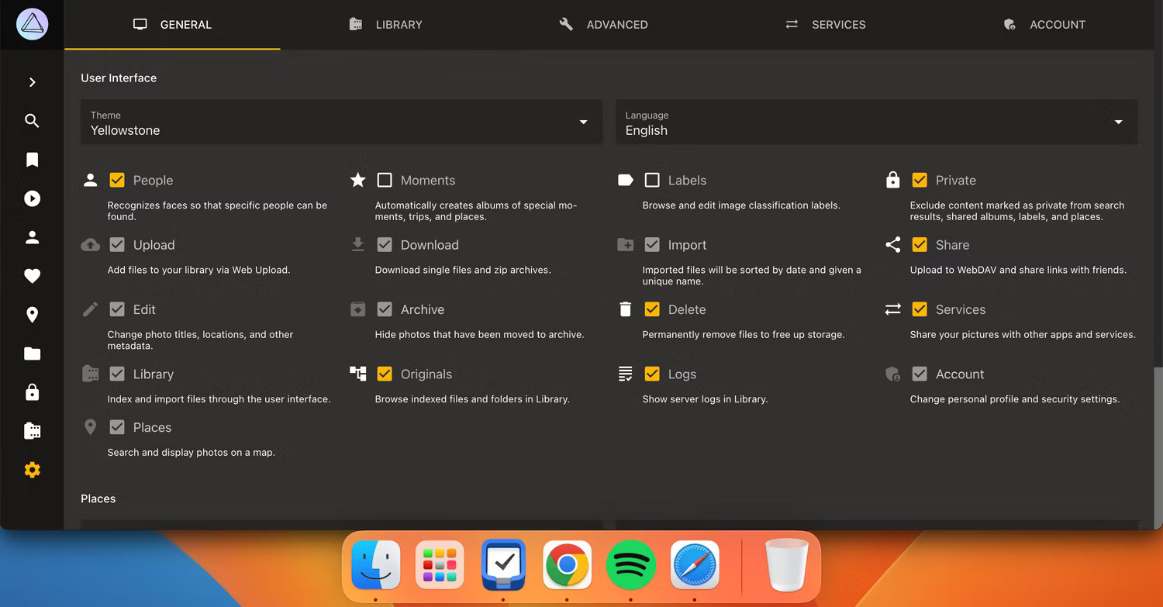Open the Theme dropdown showing Yellowstone
The height and width of the screenshot is (607, 1163).
pos(341,122)
